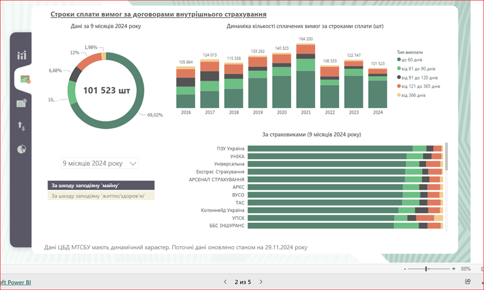Click the '2 из 5' page indicator
This screenshot has height=290, width=484.
pyautogui.click(x=243, y=282)
